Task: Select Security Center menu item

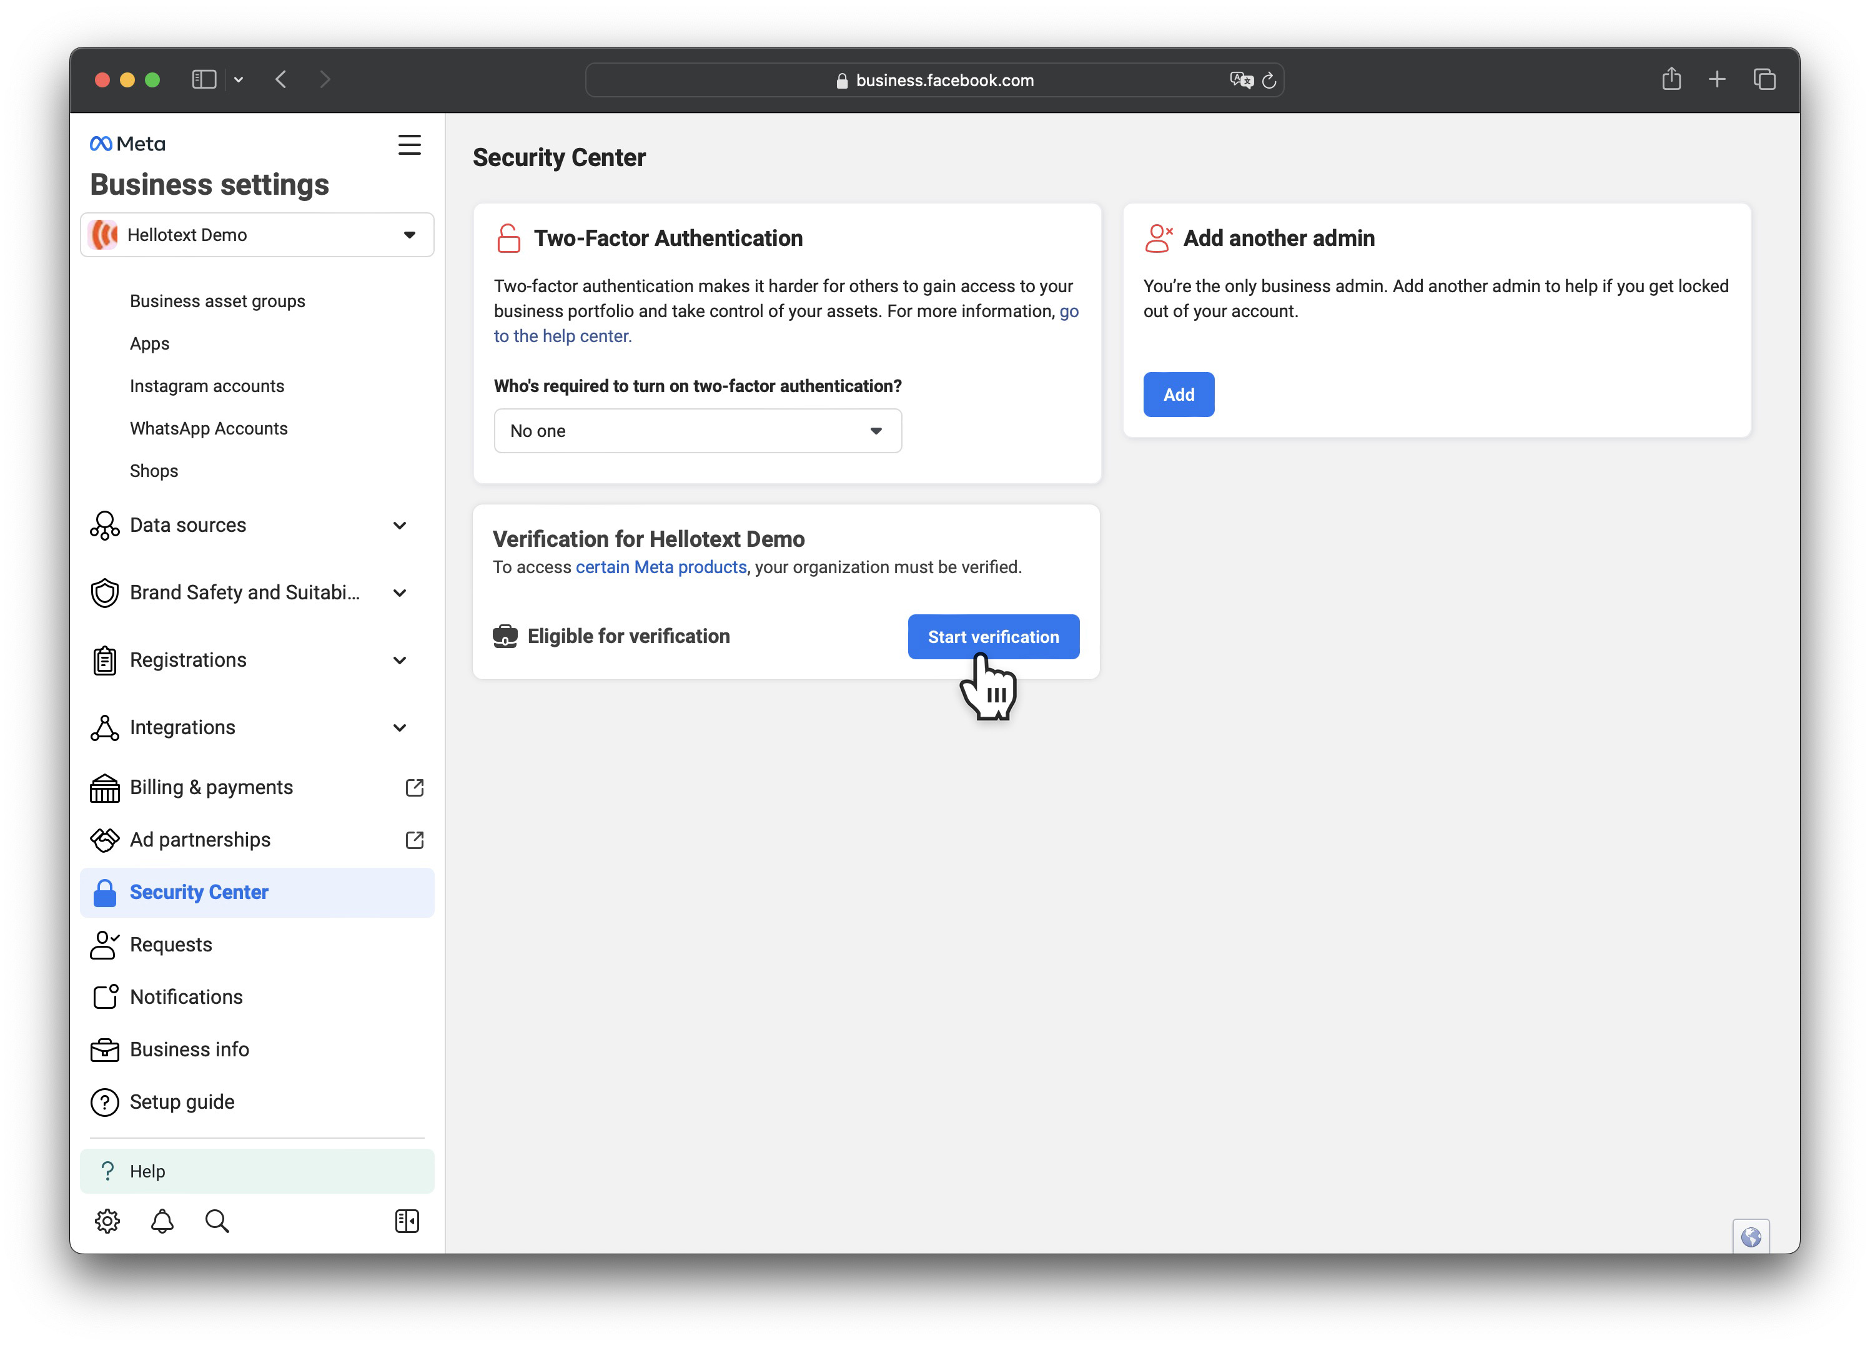Action: pyautogui.click(x=257, y=893)
